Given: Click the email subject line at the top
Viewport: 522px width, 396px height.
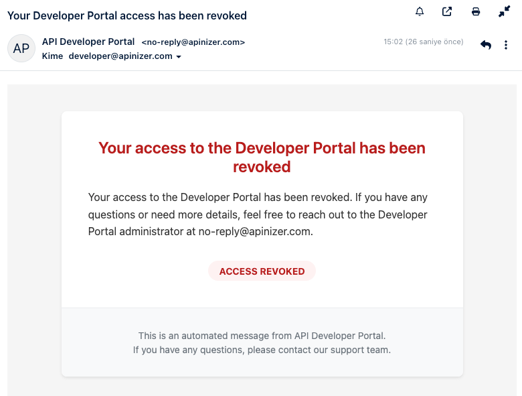Looking at the screenshot, I should pos(127,15).
